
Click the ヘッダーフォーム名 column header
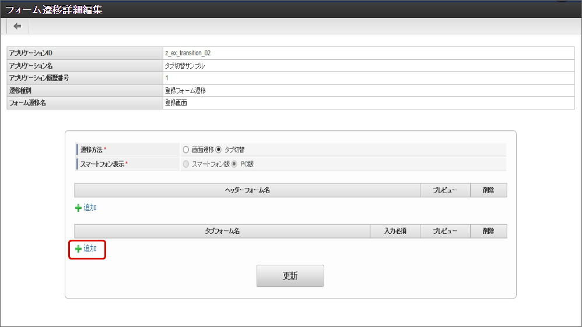[x=247, y=190]
